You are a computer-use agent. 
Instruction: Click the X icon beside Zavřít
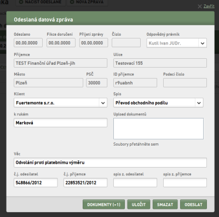pyautogui.click(x=200, y=7)
